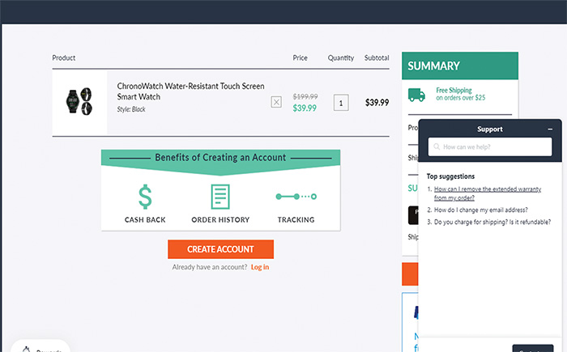
Task: Open 'Do you charge for shipping?' suggestion
Action: 492,222
